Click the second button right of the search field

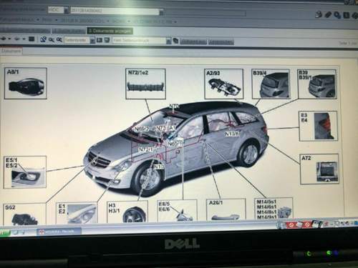tap(221, 42)
